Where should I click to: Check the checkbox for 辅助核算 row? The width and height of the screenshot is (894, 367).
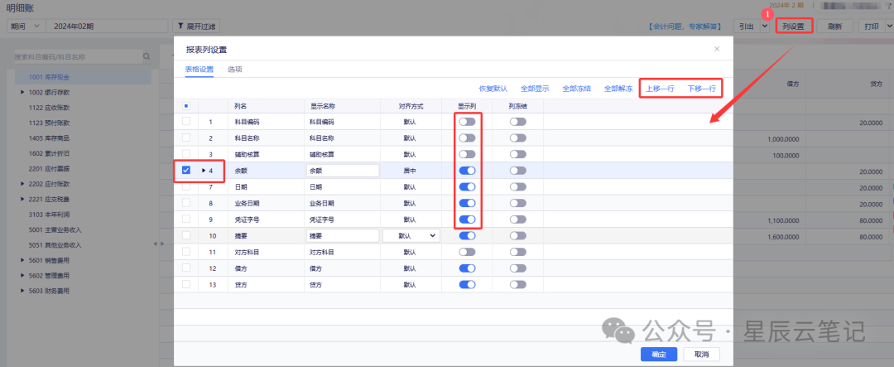[186, 154]
